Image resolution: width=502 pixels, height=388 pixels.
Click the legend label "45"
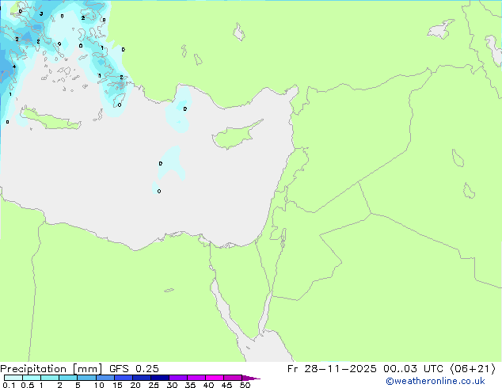pyautogui.click(x=226, y=385)
